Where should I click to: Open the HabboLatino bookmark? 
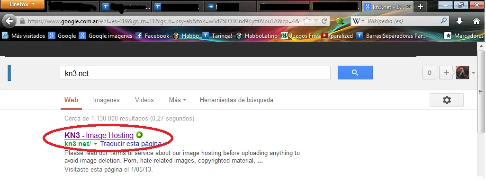pos(257,36)
